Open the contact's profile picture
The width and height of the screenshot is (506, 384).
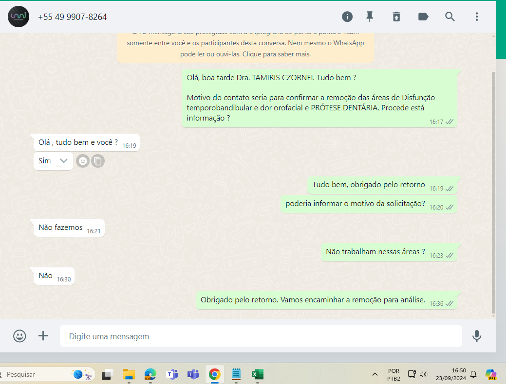coord(19,17)
